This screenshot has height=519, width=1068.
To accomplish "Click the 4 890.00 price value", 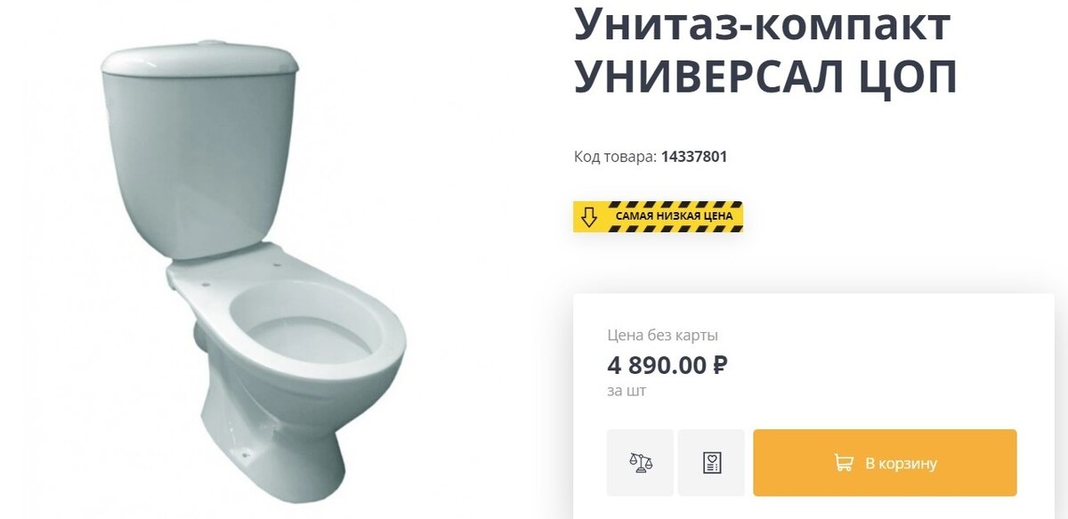I will (658, 365).
